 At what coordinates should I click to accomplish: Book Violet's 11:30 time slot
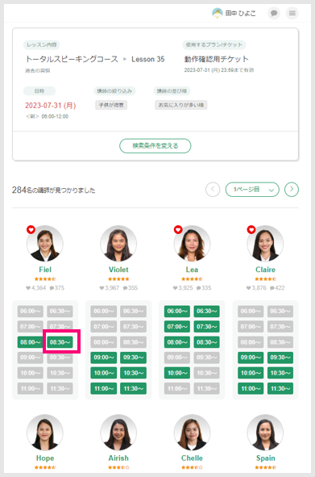(133, 388)
